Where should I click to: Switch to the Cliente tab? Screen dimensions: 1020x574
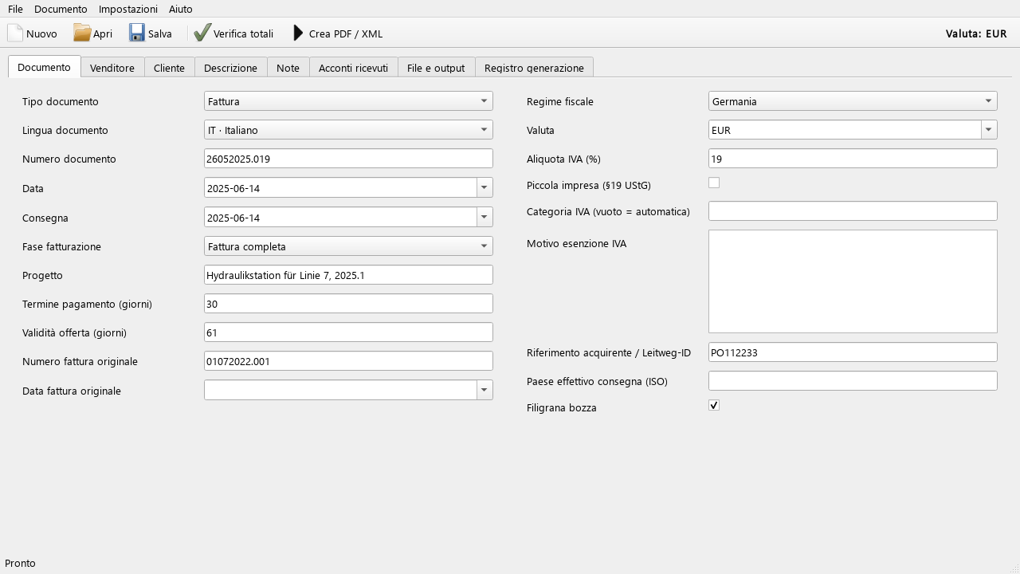coord(169,68)
